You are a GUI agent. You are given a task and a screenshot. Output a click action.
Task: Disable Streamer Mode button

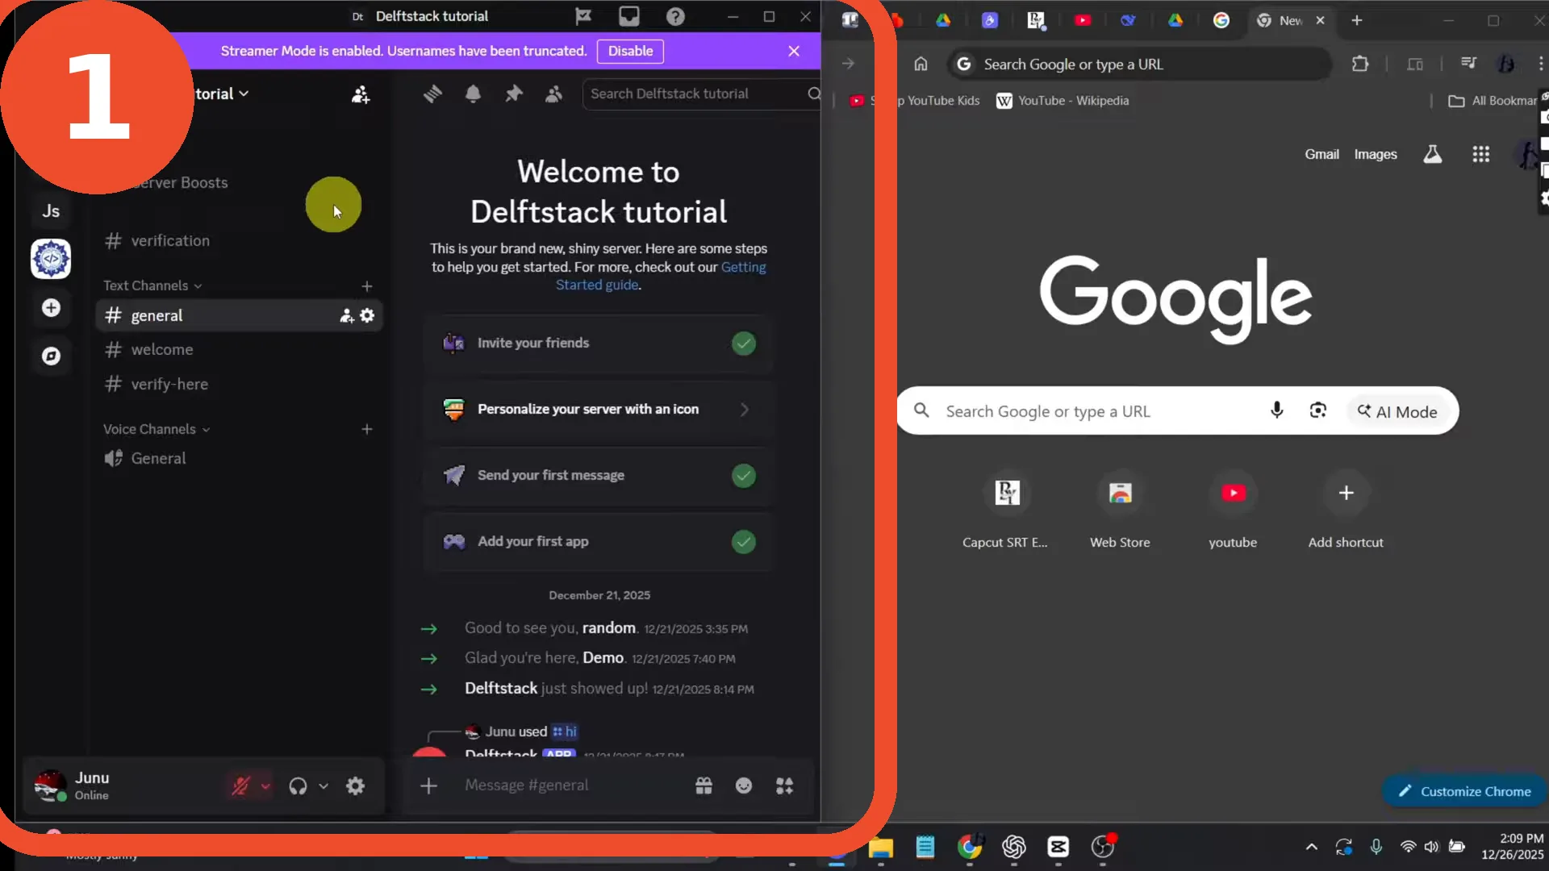pos(630,51)
